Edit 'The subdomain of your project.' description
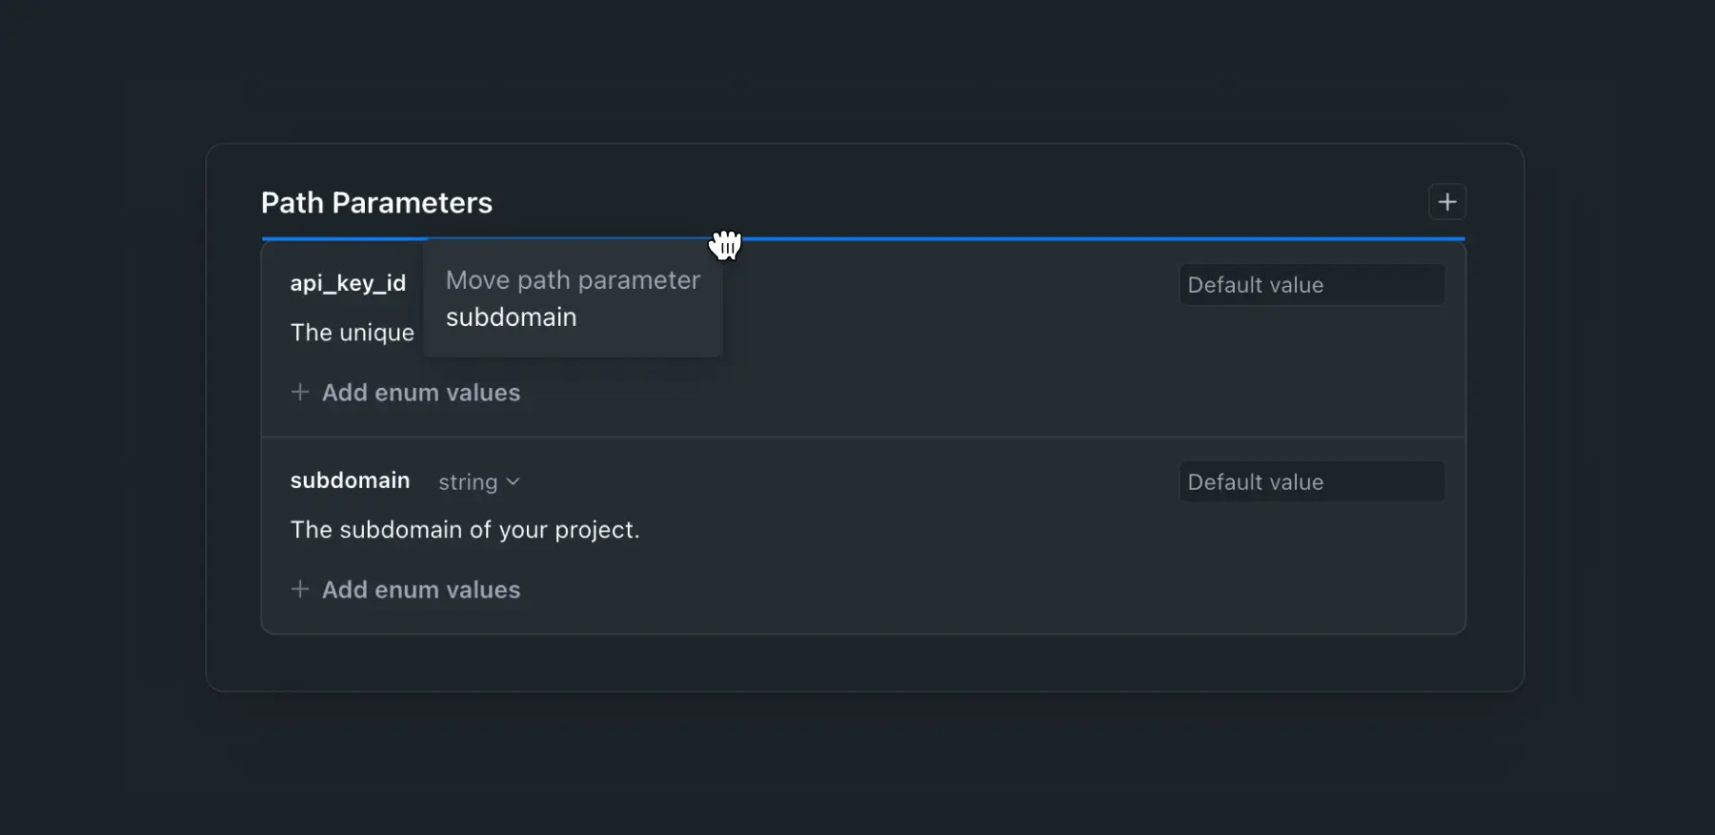Viewport: 1715px width, 835px height. 465,530
